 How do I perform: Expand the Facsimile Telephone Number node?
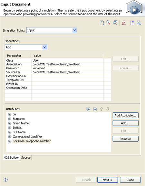point(10,141)
